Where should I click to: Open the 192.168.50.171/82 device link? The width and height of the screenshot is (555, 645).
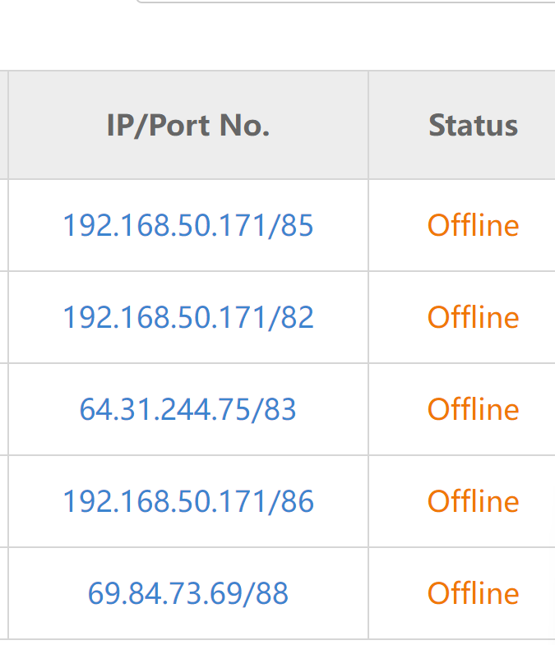(188, 317)
